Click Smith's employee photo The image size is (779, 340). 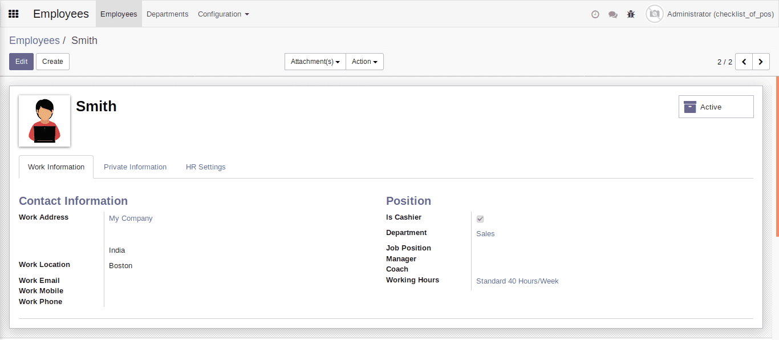point(44,121)
